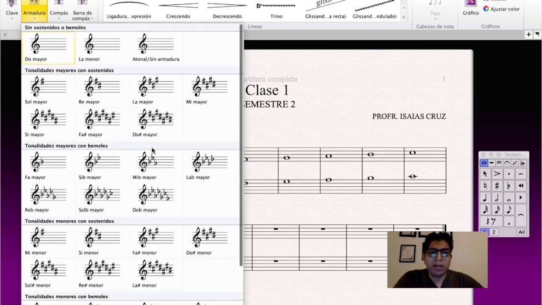This screenshot has height=305, width=542.
Task: Select Fa mayor key signature
Action: [x=48, y=166]
